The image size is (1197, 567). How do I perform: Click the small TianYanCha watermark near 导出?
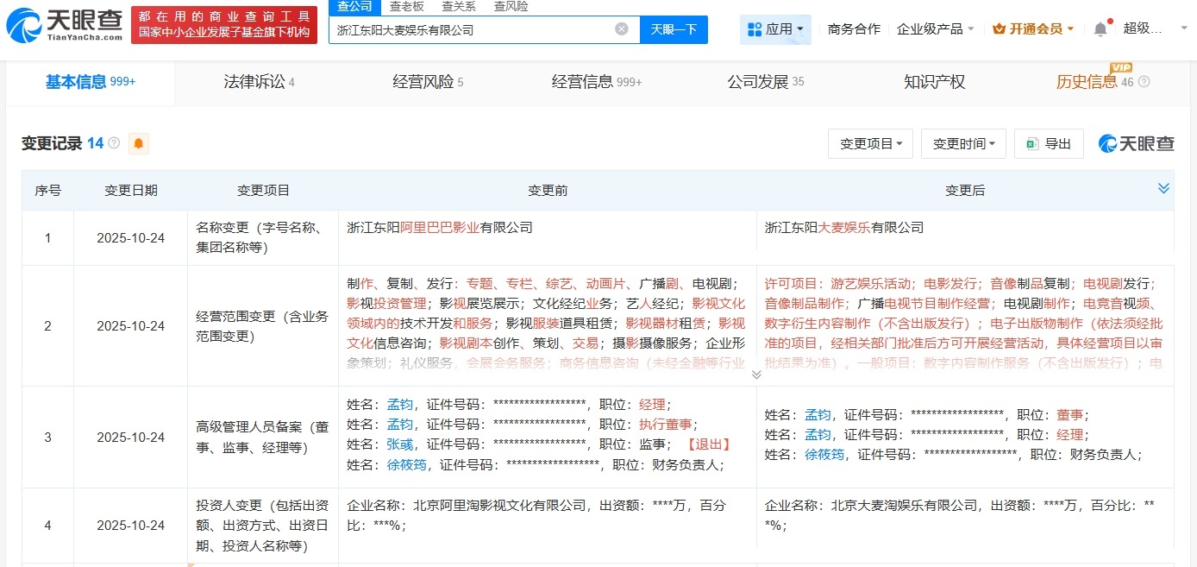1135,143
